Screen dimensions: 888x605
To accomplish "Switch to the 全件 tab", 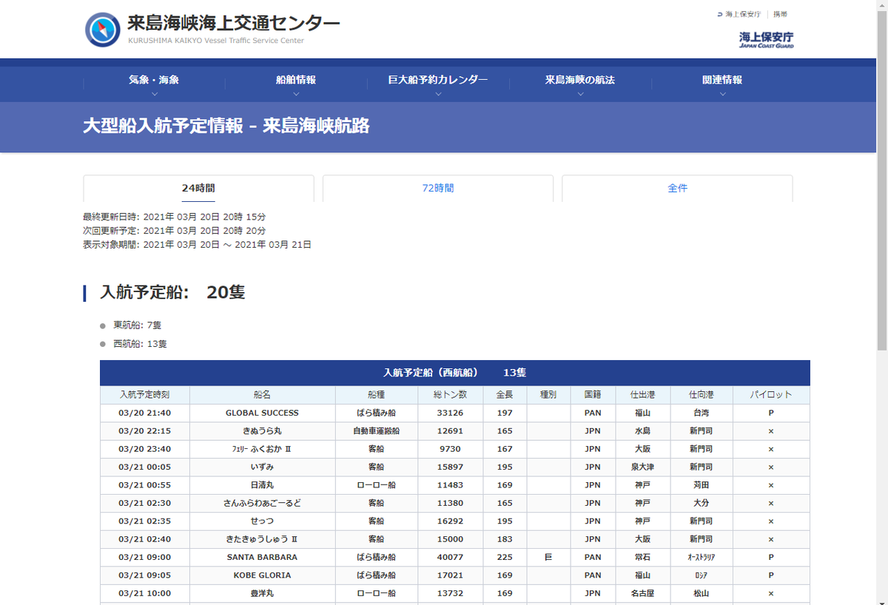I will 678,189.
